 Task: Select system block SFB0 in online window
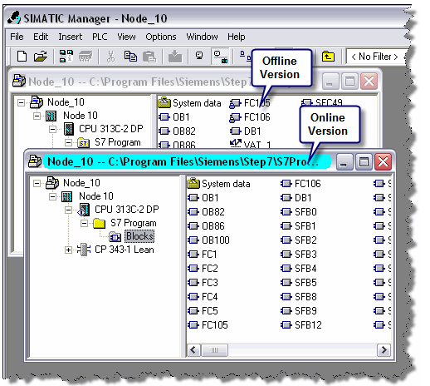299,212
